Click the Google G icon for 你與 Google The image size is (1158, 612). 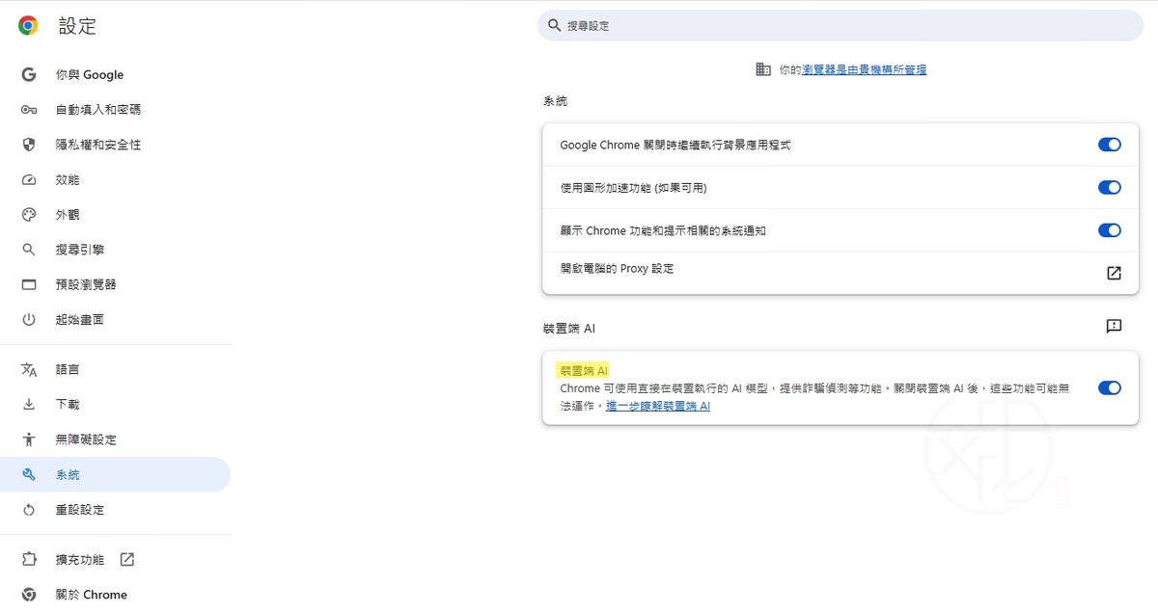29,74
